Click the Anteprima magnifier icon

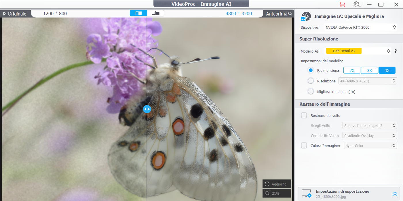coord(290,13)
